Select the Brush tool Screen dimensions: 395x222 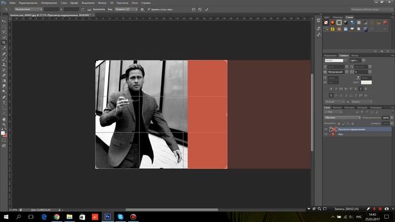point(4,59)
